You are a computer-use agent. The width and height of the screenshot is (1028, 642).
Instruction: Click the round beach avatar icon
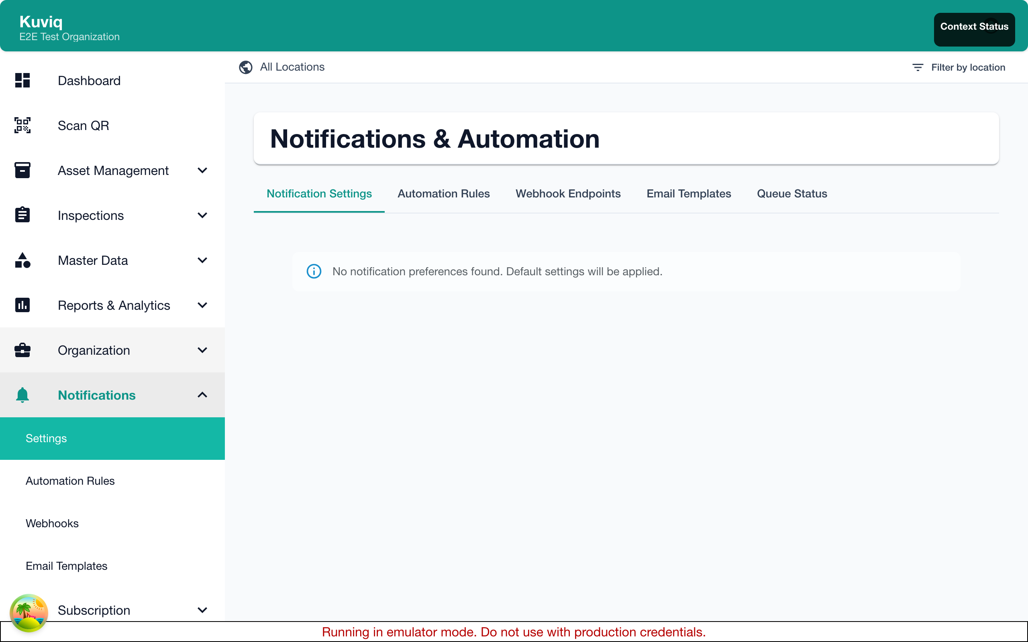29,613
